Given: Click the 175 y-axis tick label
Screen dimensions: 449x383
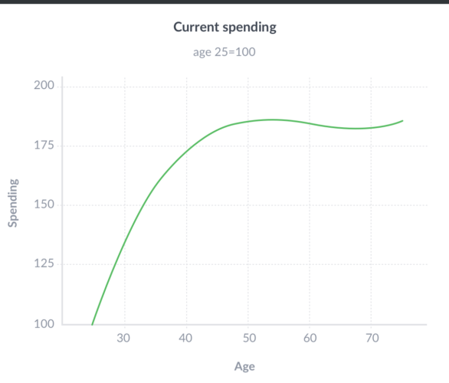Looking at the screenshot, I should tap(44, 145).
